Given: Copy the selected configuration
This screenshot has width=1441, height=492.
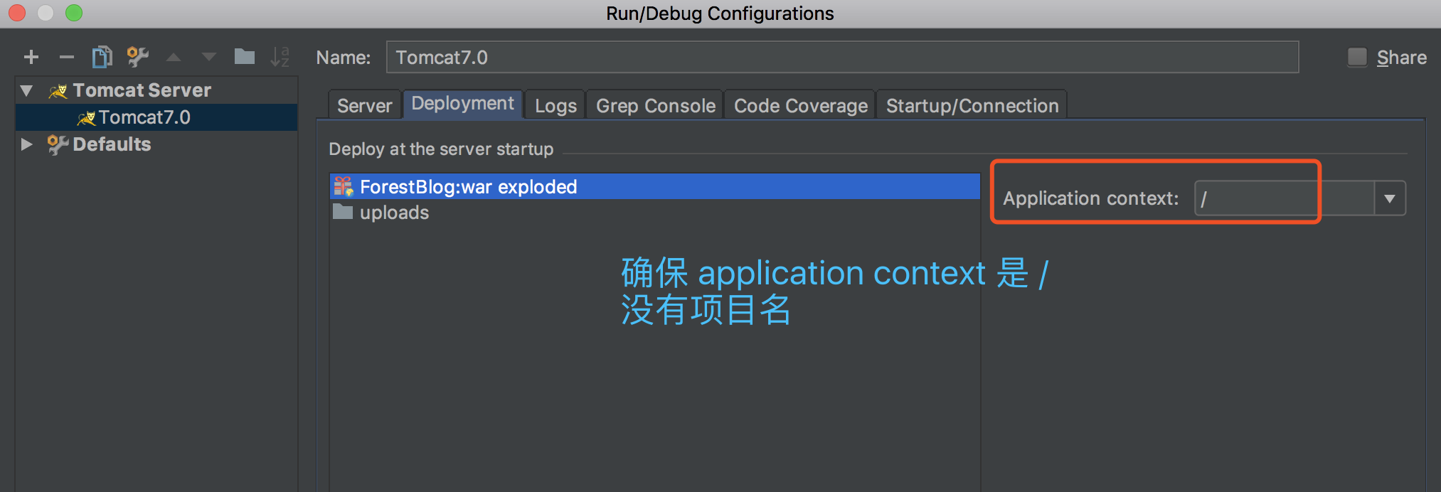Looking at the screenshot, I should click(102, 57).
